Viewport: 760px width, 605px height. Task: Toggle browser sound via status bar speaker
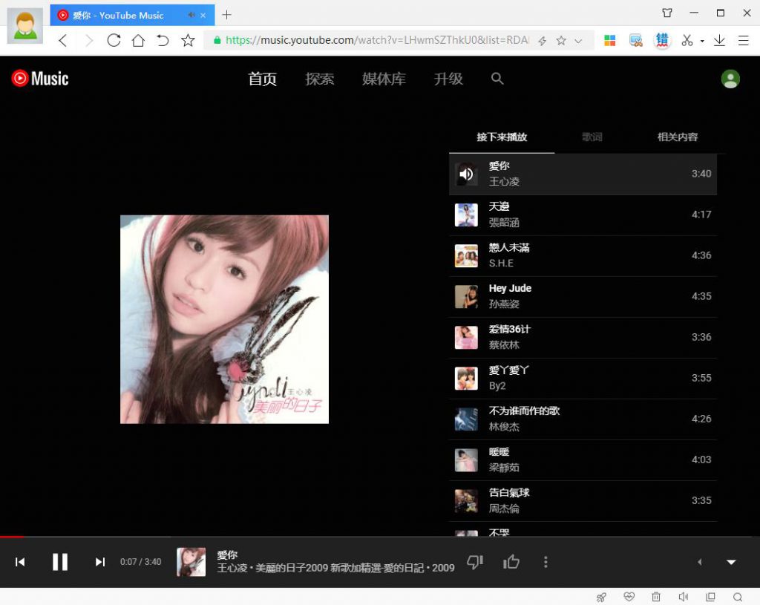(683, 597)
